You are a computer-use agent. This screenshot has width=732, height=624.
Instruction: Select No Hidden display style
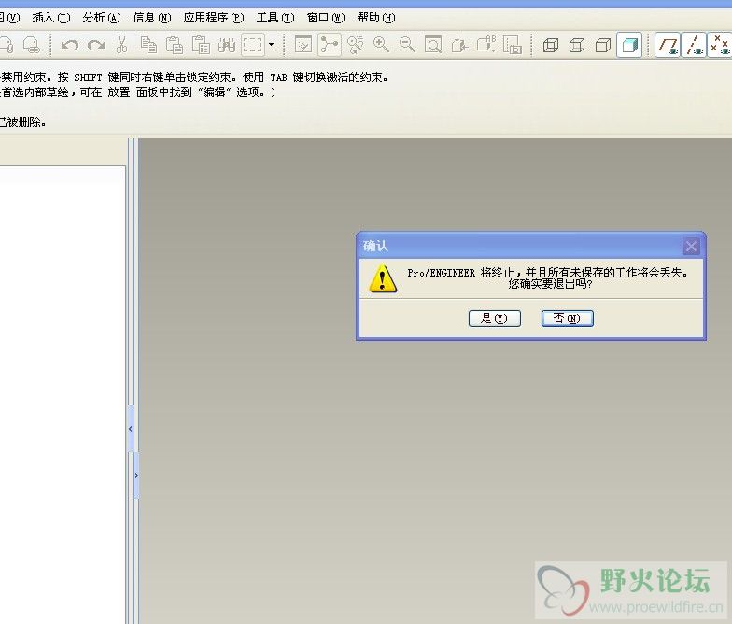(603, 45)
